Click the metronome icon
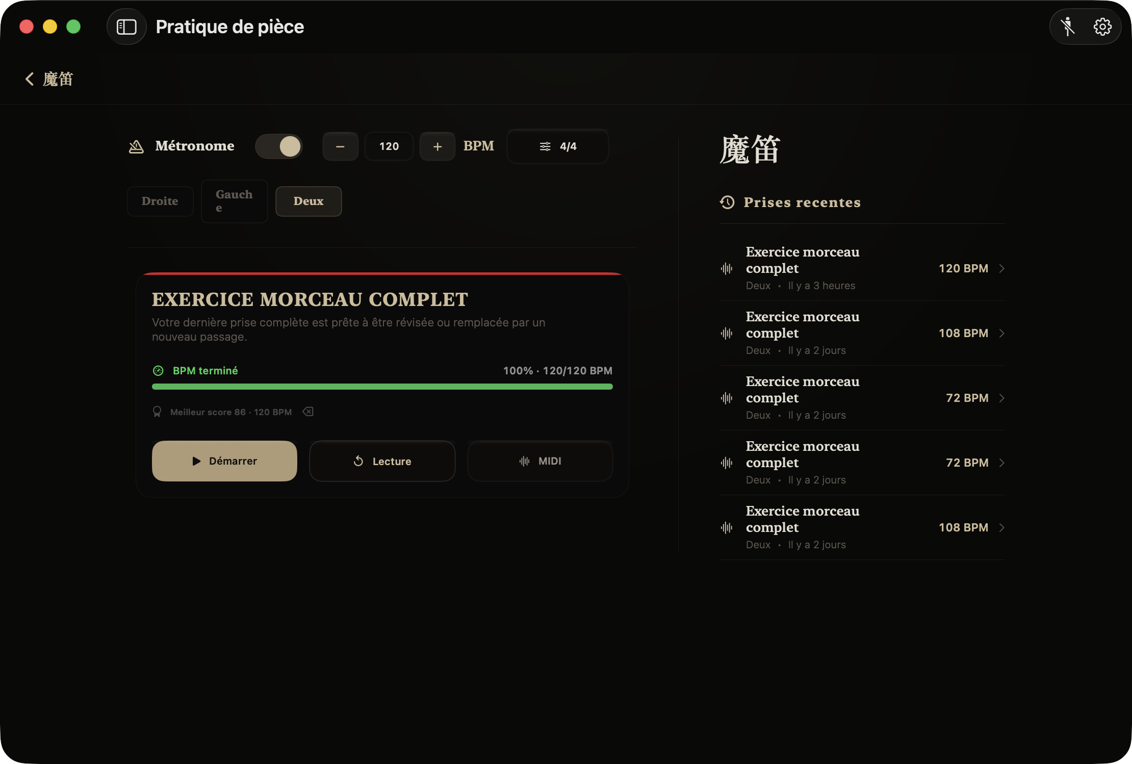The image size is (1132, 764). pos(136,146)
